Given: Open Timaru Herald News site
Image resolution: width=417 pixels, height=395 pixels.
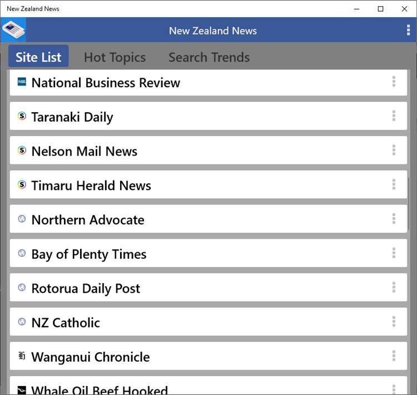Looking at the screenshot, I should [x=209, y=185].
